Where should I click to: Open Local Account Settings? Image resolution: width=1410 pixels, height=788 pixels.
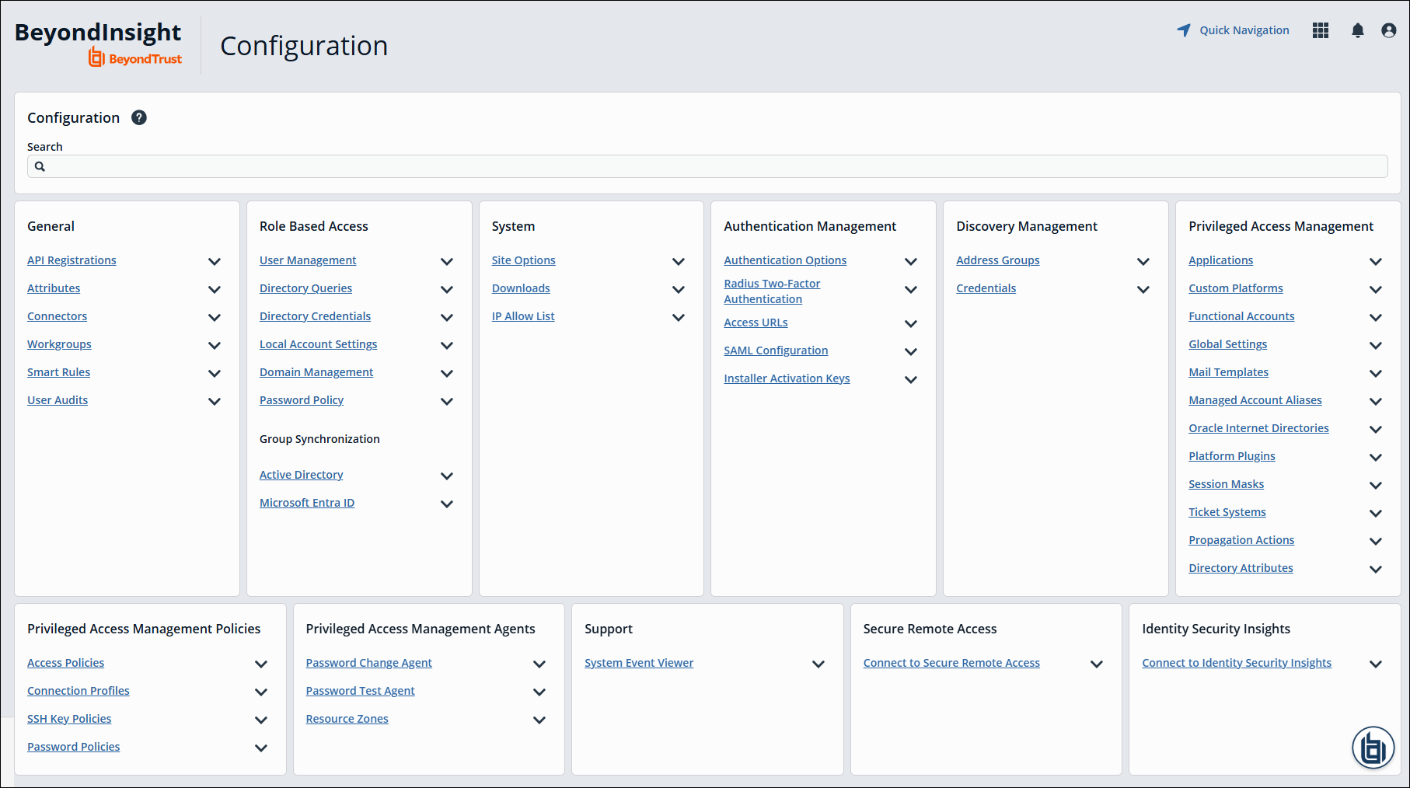pos(318,344)
